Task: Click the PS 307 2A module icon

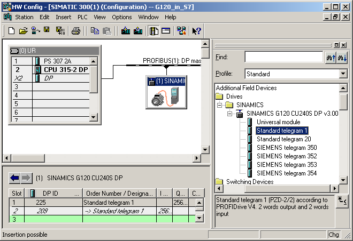Action: tap(37, 61)
